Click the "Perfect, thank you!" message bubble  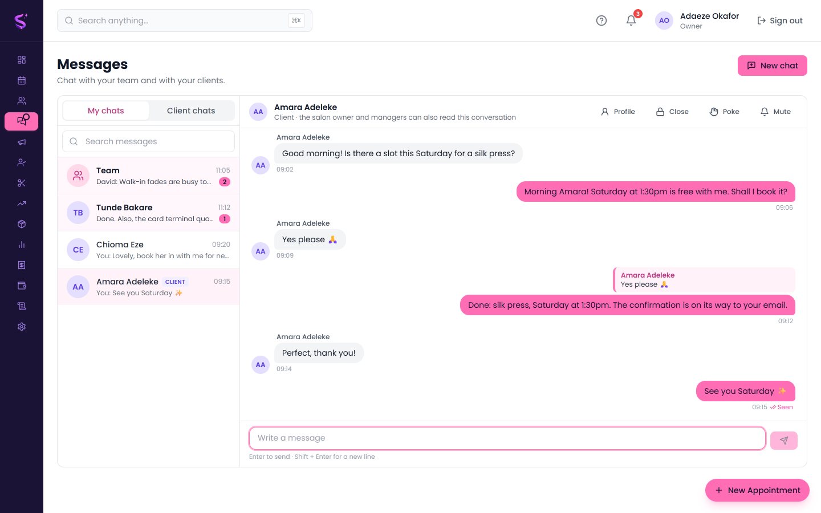coord(319,353)
